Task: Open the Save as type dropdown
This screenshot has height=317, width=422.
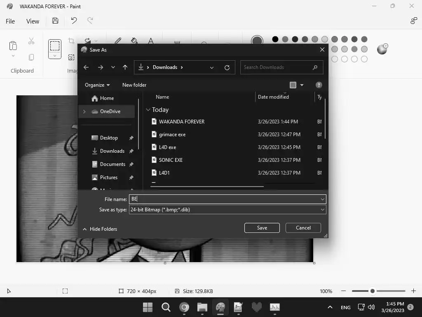Action: point(322,210)
